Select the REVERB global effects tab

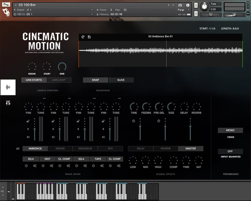pos(165,148)
